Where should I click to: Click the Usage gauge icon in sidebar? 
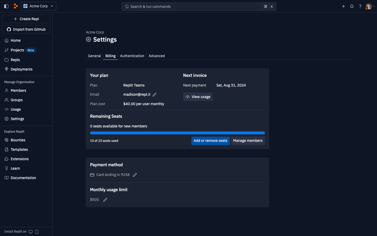(7, 109)
